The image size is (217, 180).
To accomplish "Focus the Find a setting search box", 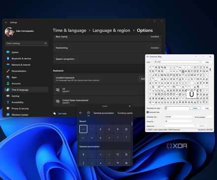I will point(27,44).
